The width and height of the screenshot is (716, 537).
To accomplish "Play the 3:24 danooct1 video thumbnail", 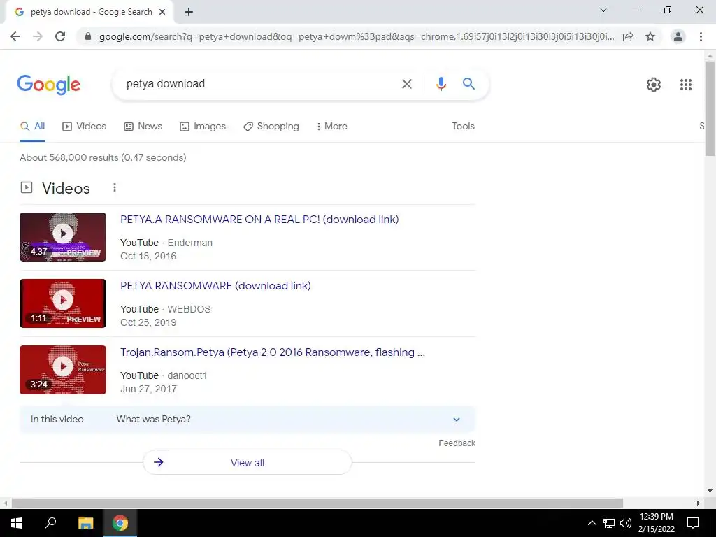I will point(63,370).
